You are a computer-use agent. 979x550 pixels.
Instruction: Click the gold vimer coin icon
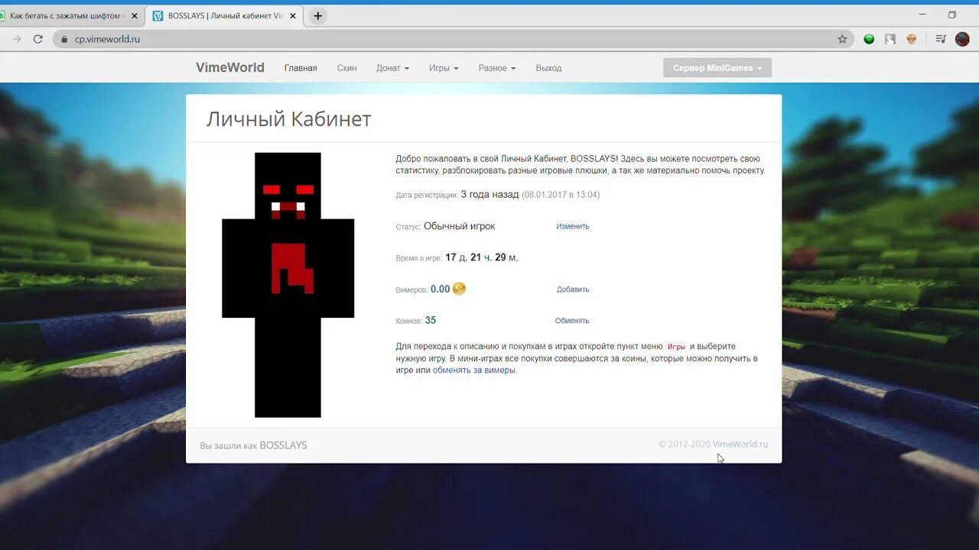(x=459, y=289)
